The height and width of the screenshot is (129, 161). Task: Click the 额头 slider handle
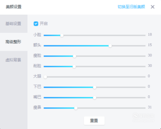coord(110,46)
